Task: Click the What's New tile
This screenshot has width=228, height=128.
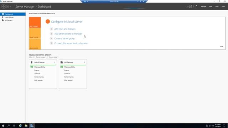Action: tap(35, 33)
